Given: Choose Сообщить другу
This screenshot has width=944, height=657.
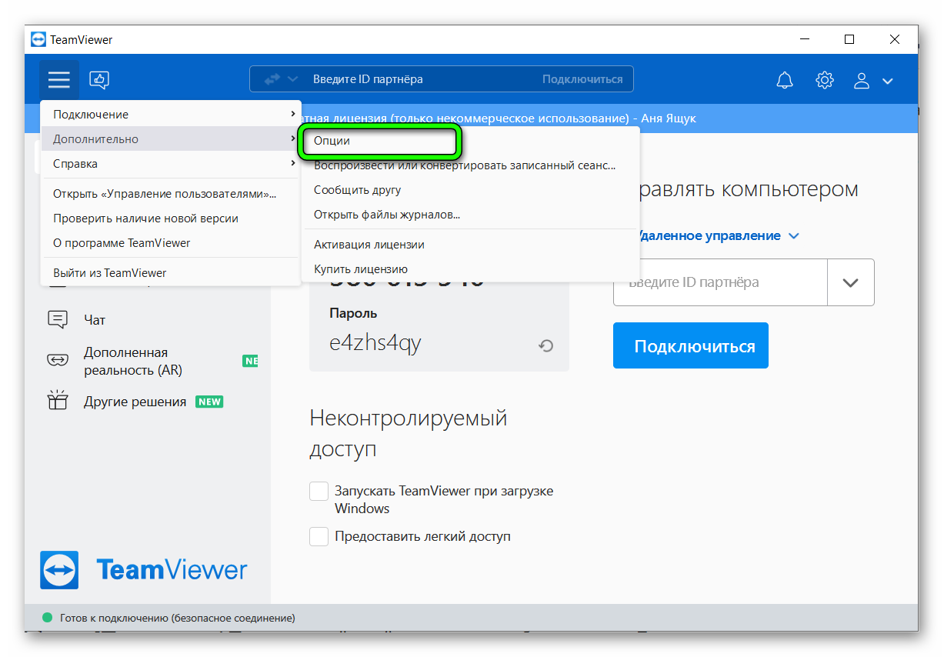Looking at the screenshot, I should click(x=471, y=190).
